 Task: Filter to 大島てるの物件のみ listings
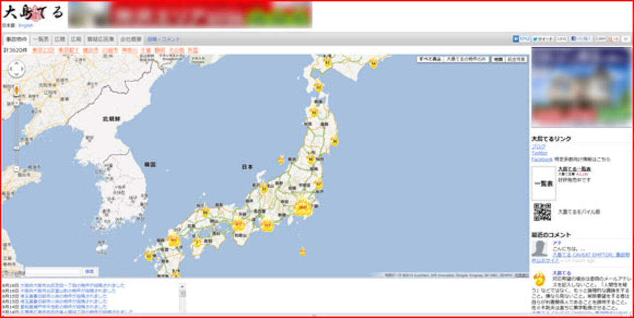click(x=466, y=59)
